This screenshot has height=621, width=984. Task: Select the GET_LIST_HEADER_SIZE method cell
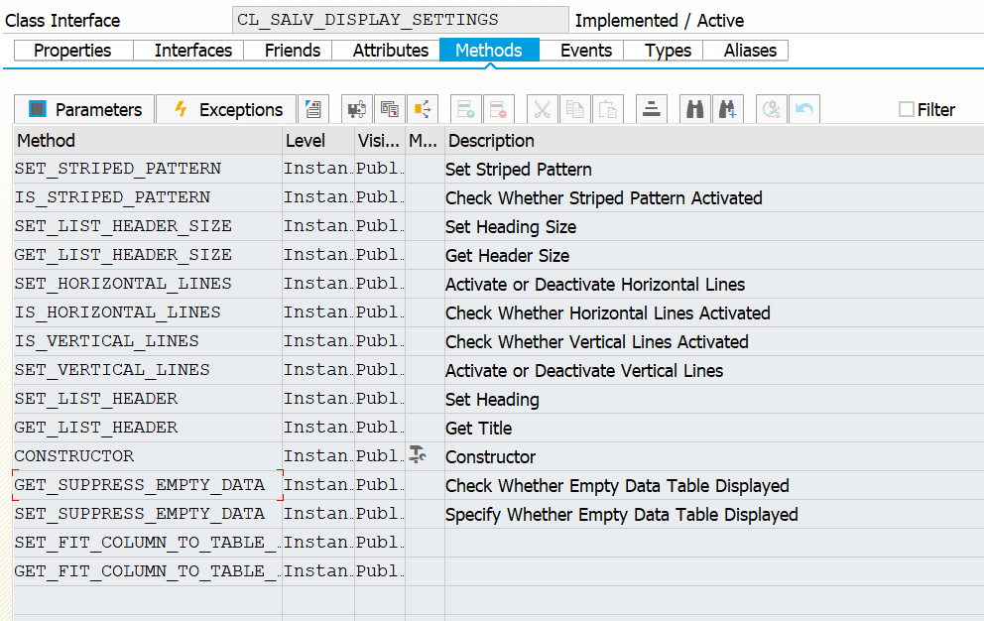(x=148, y=256)
